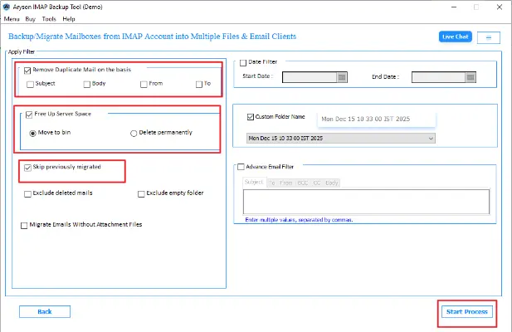Switch to the BCC filter tab
Screen dimensions: 512x332
point(303,183)
